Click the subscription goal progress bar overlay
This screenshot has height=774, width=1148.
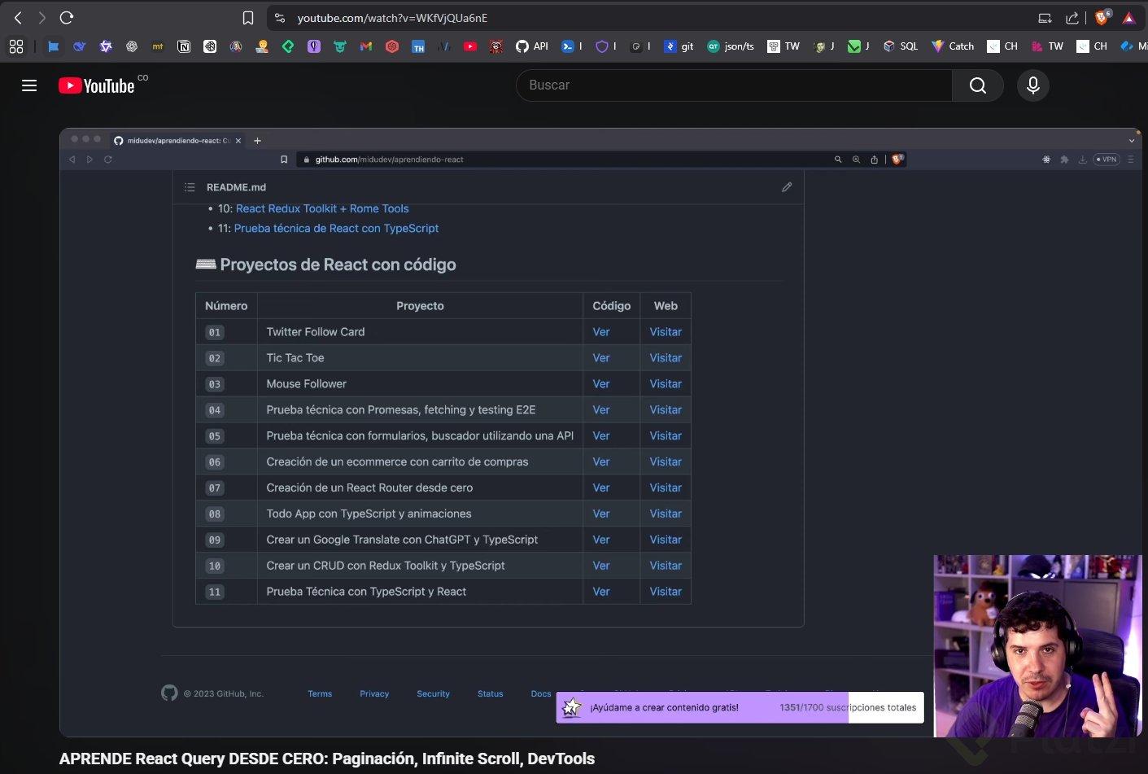click(740, 707)
